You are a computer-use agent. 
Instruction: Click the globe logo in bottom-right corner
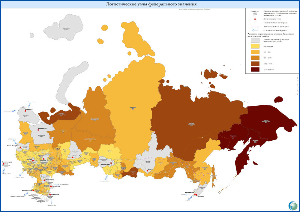click(292, 205)
